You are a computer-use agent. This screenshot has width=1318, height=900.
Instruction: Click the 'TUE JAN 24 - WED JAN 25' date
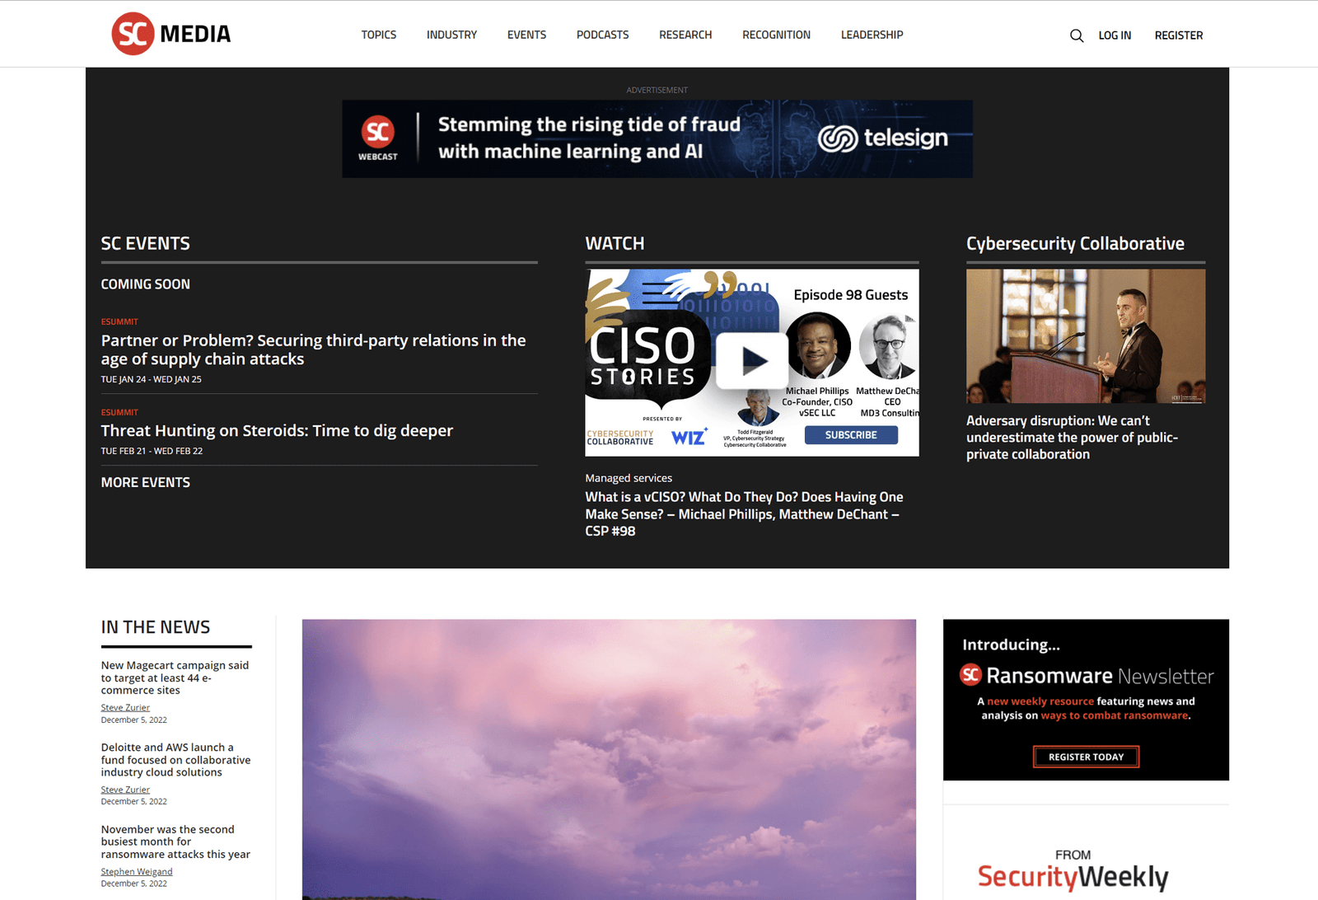(151, 380)
